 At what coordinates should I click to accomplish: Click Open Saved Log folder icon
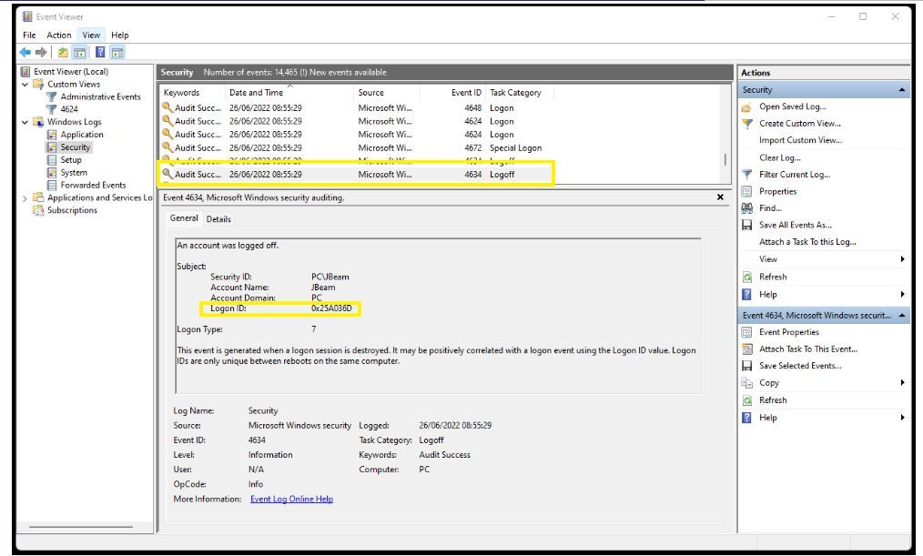coord(747,107)
